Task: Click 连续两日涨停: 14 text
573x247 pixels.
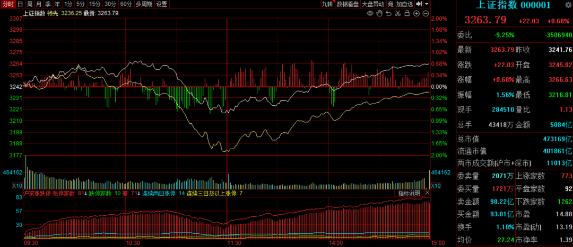Action: (163, 193)
